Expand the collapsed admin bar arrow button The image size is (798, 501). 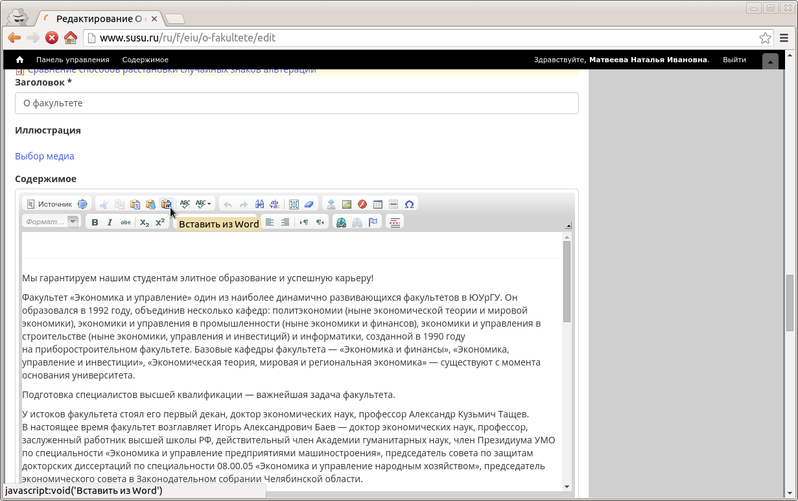(x=769, y=61)
